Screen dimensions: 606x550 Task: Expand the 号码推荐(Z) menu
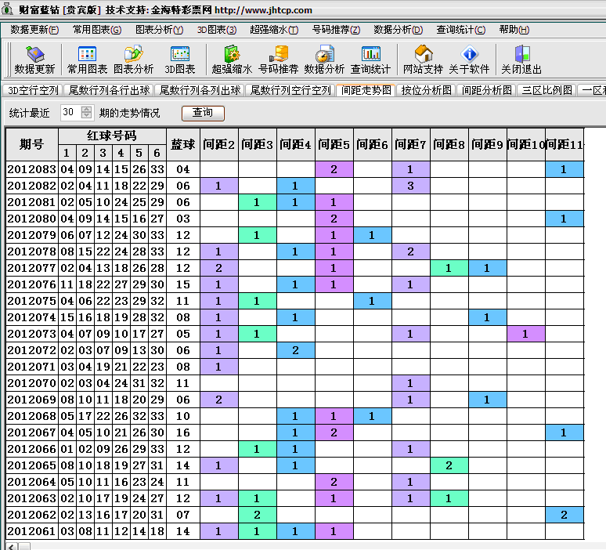(x=336, y=30)
